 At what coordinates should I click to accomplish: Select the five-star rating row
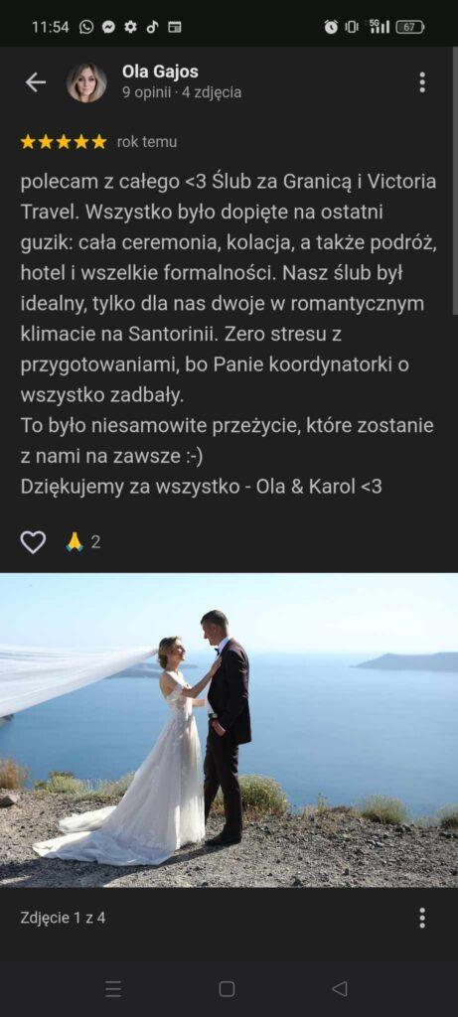64,142
